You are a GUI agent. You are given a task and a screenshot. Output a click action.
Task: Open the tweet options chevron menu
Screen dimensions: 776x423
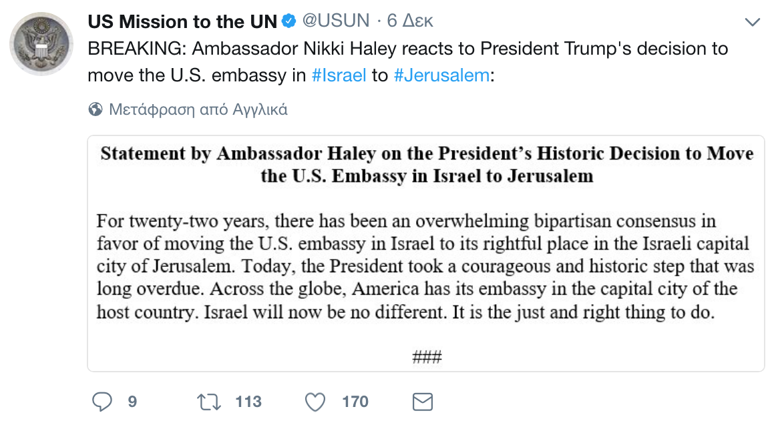coord(753,23)
